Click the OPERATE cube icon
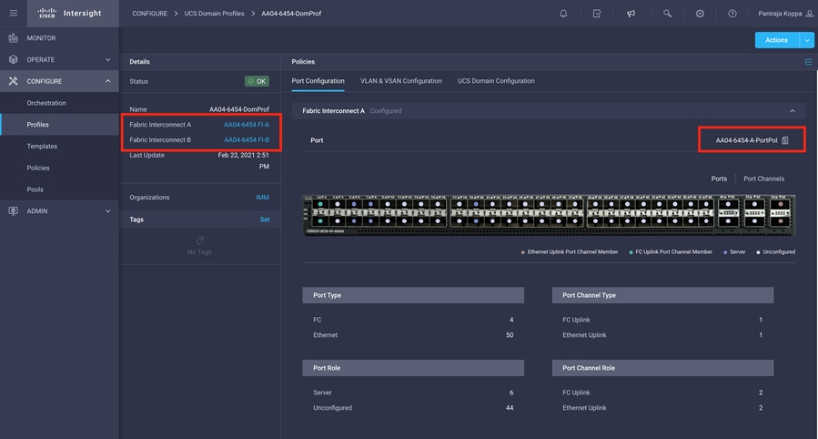This screenshot has height=439, width=818. tap(13, 59)
